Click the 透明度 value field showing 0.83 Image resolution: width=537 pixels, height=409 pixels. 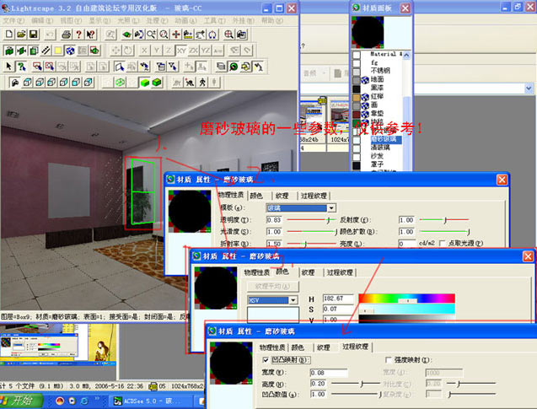pyautogui.click(x=274, y=220)
